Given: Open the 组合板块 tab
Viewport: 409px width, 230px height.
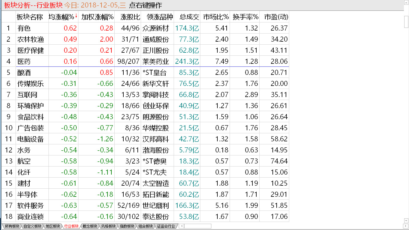Looking at the screenshot, I should coord(146,226).
